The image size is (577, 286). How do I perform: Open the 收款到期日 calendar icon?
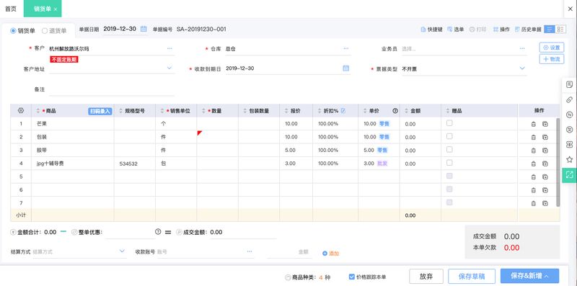point(346,68)
